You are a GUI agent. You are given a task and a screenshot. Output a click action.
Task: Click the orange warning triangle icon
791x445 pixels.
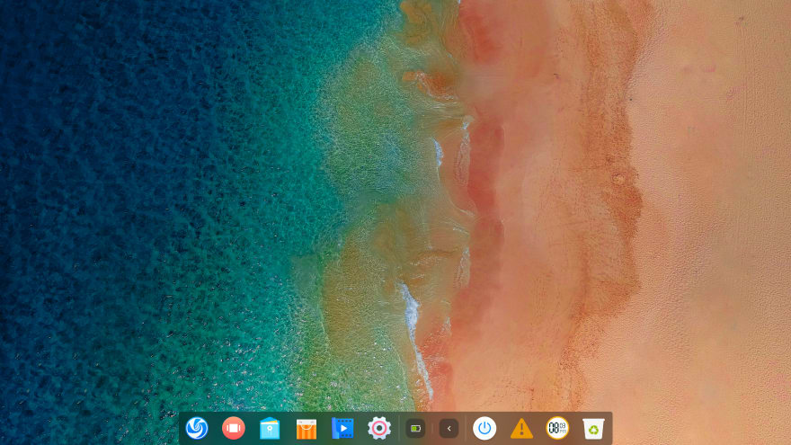(x=521, y=429)
